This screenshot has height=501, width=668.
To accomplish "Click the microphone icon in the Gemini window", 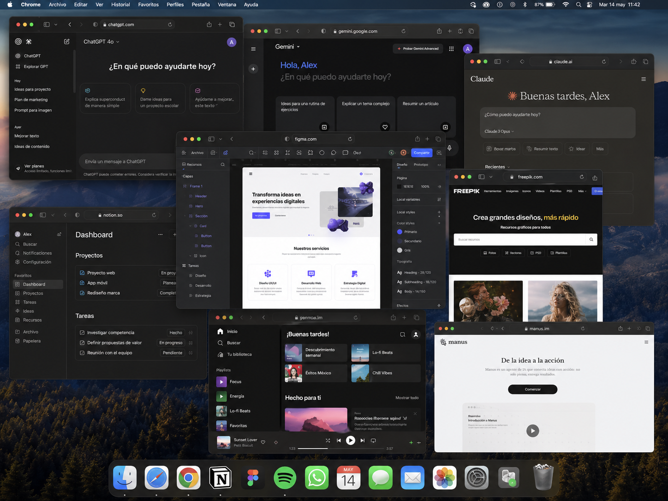I will pos(449,148).
